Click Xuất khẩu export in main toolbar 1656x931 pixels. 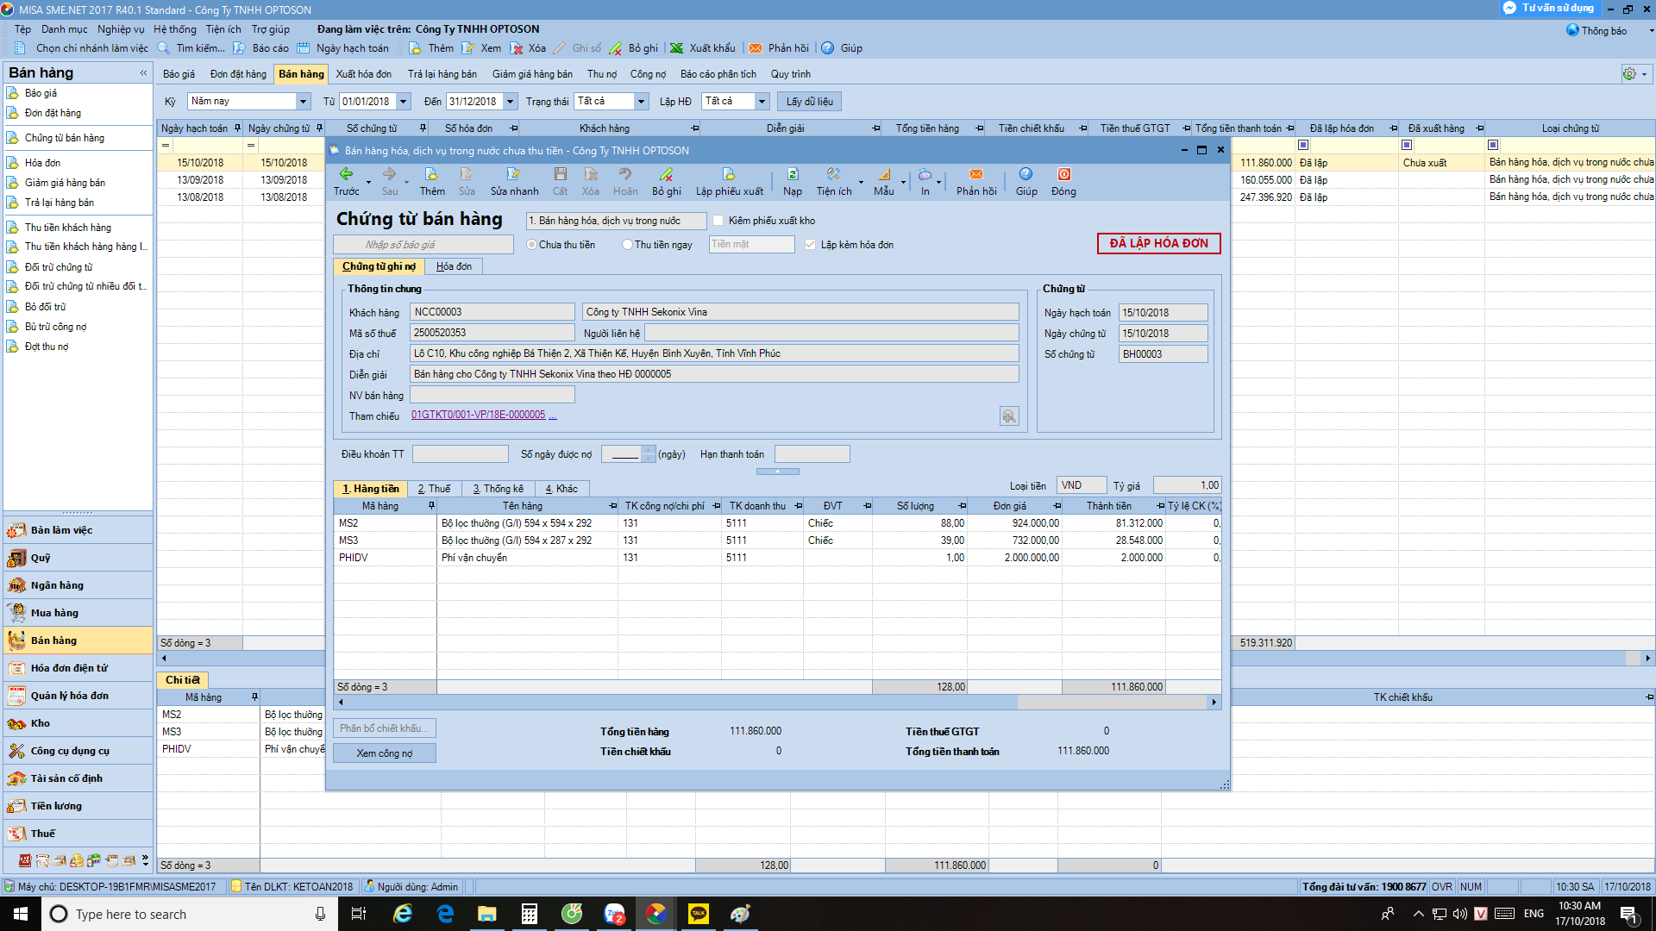(x=703, y=48)
